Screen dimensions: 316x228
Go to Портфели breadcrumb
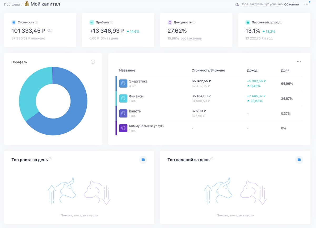(x=12, y=4)
